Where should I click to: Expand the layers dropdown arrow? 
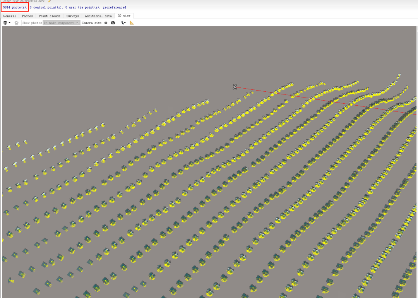10,23
